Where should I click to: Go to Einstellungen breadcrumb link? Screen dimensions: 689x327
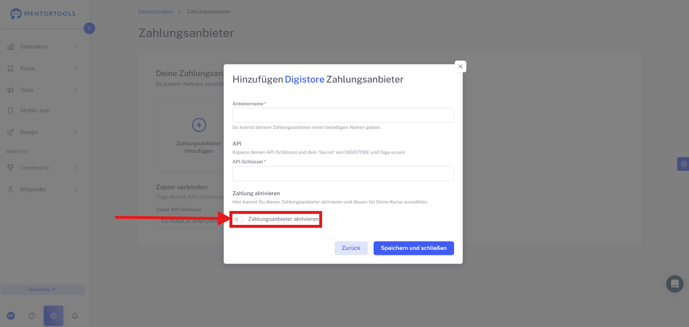pyautogui.click(x=155, y=12)
